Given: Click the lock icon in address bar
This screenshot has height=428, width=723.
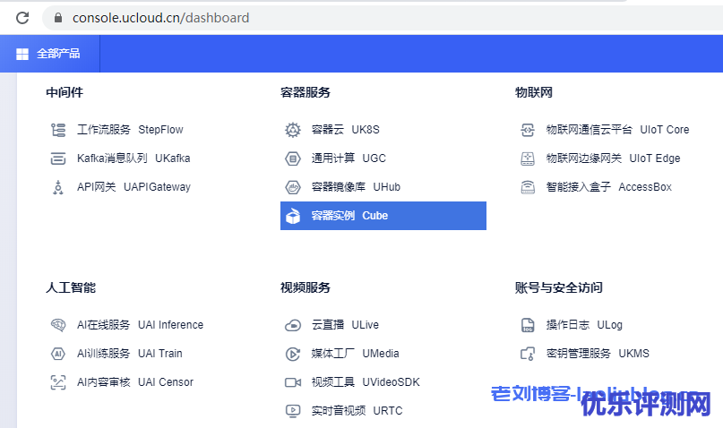Looking at the screenshot, I should pos(58,18).
